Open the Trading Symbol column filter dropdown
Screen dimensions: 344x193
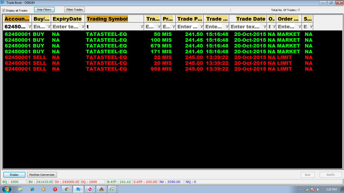[142, 27]
